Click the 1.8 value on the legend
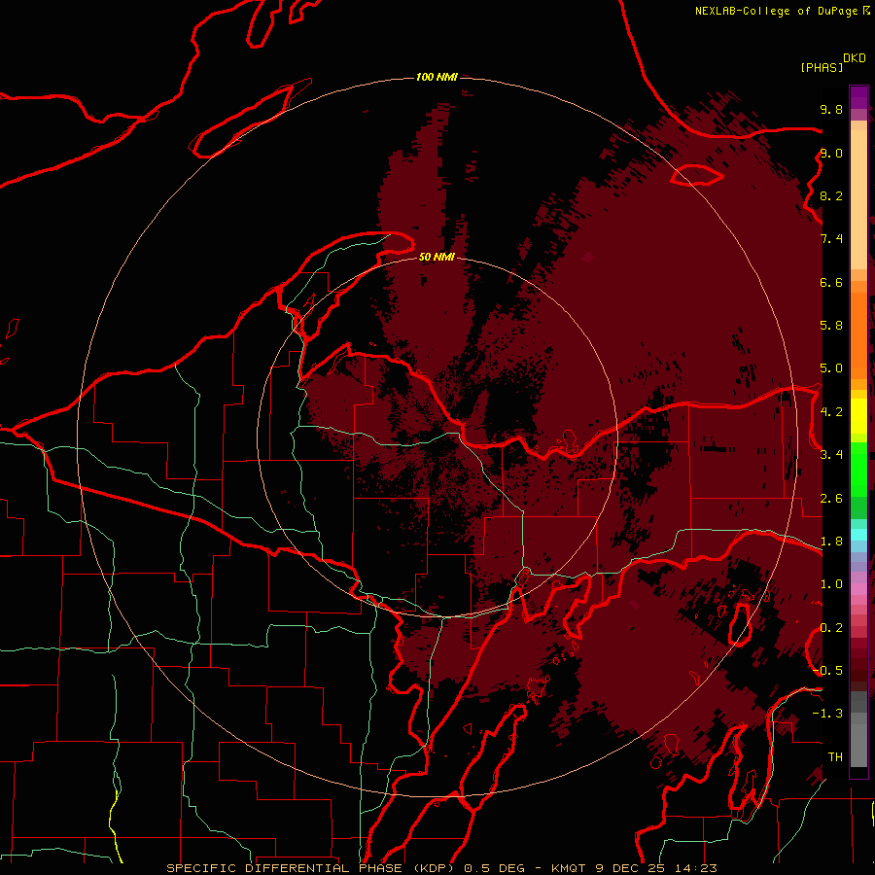875x875 pixels. 831,542
